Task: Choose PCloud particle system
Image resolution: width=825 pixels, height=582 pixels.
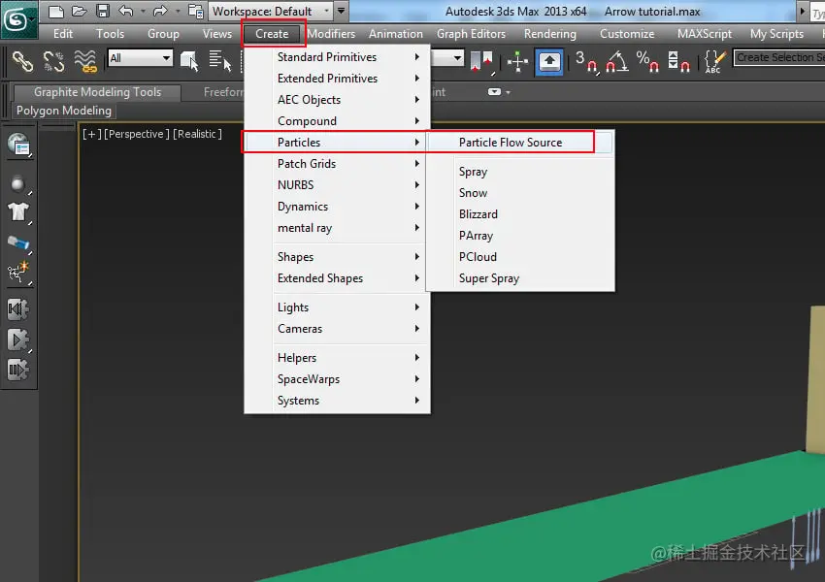Action: coord(520,257)
